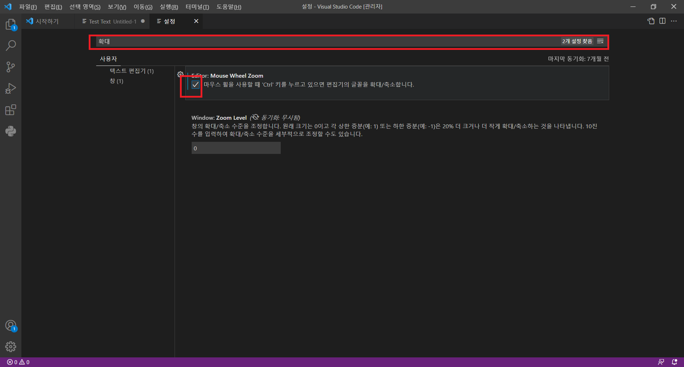Click the Open Settings (JSON) icon
684x367 pixels.
coord(651,21)
